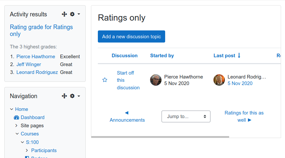This screenshot has width=285, height=158.
Task: Collapse the Courses tree node
Action: pos(17,134)
